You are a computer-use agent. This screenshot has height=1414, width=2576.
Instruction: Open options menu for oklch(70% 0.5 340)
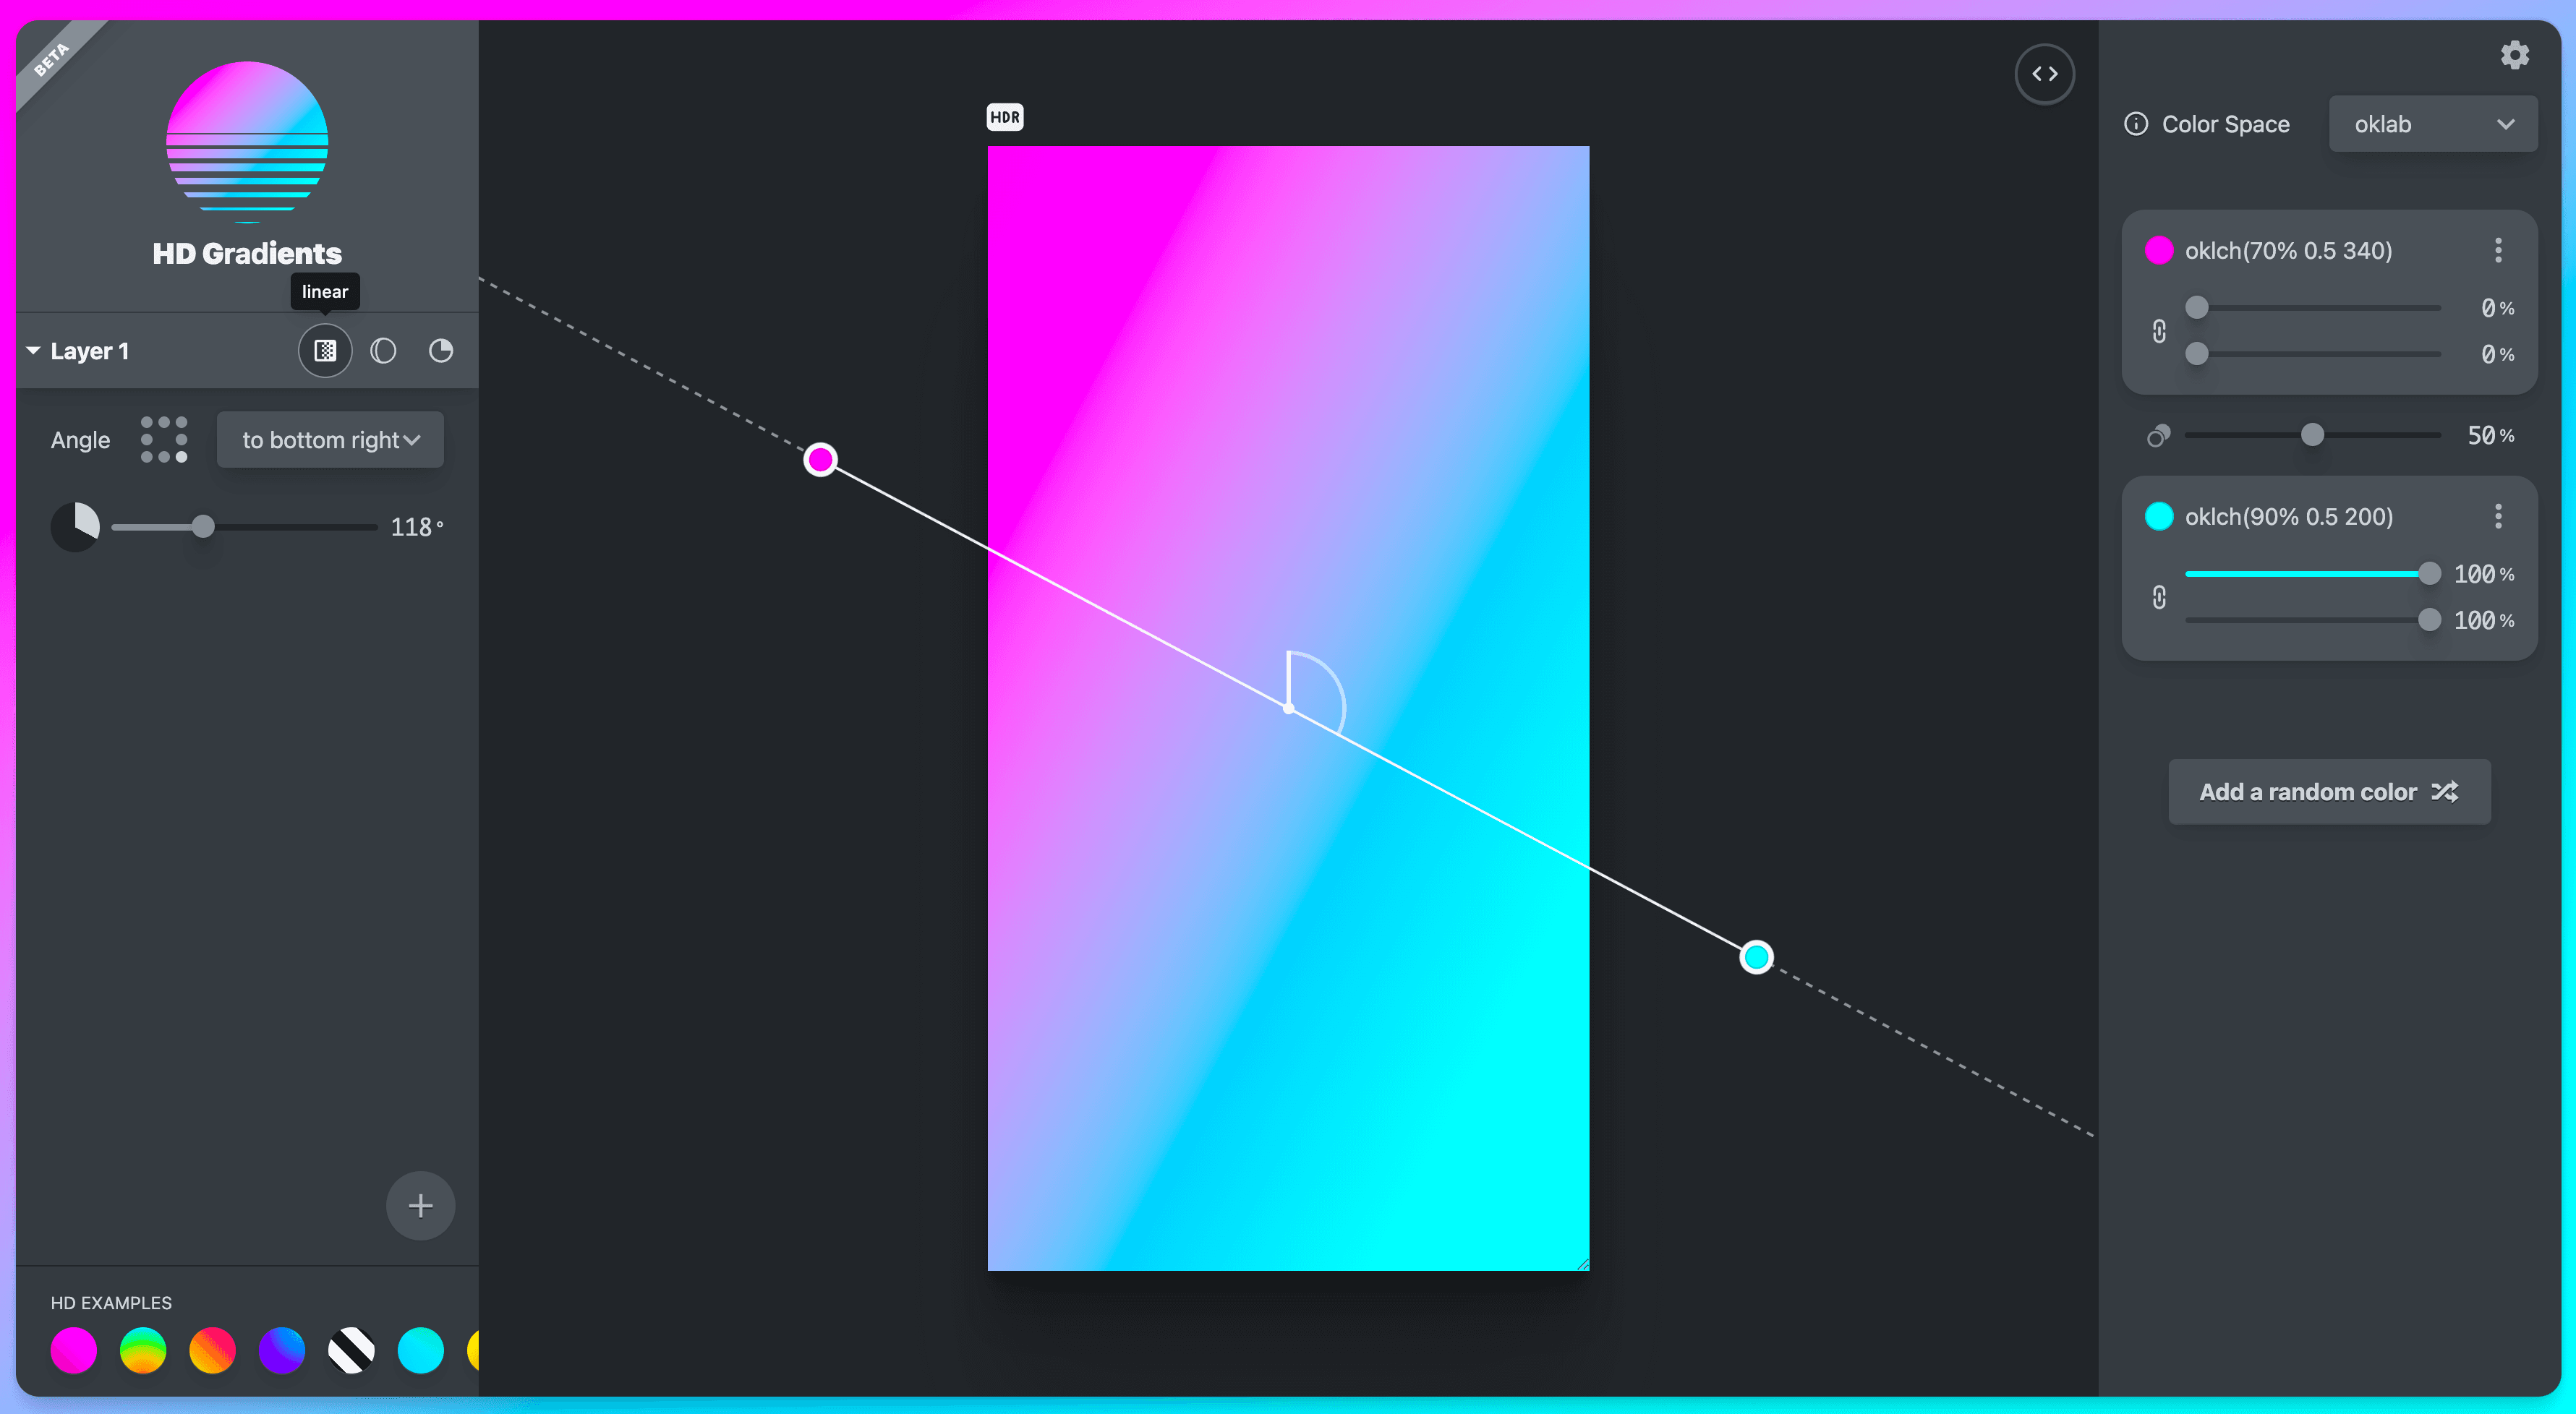2498,251
